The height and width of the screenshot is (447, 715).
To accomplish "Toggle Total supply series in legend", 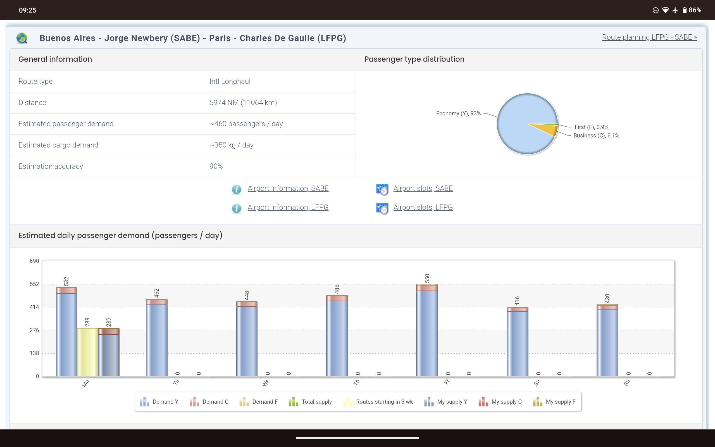I will coord(310,402).
